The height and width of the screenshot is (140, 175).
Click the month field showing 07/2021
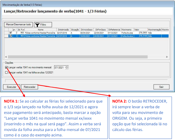(59, 67)
